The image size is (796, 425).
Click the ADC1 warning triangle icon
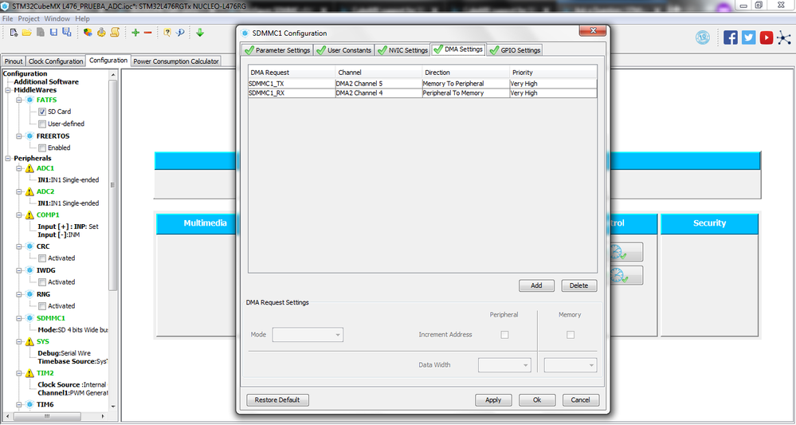click(x=30, y=168)
